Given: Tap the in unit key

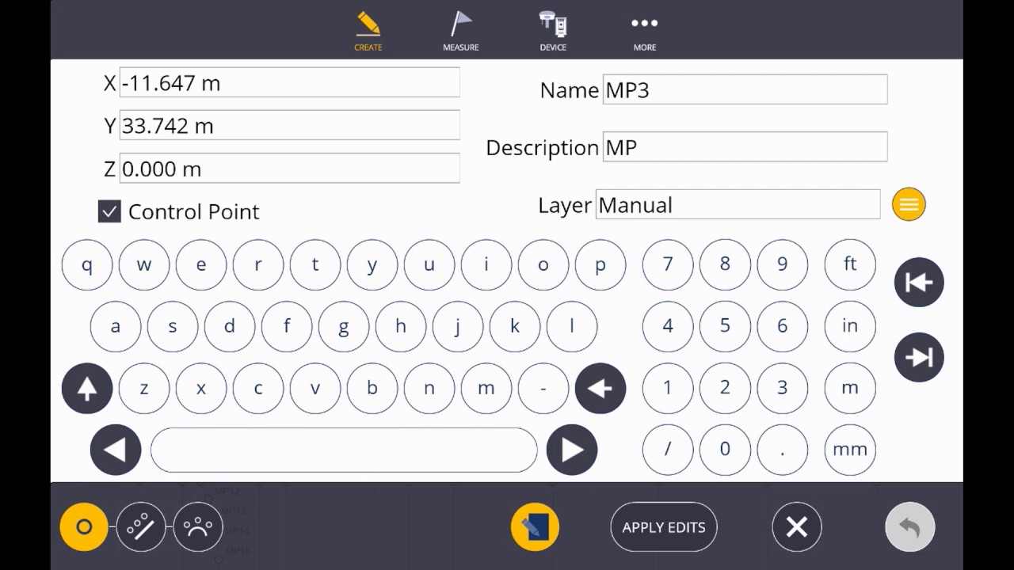Looking at the screenshot, I should pos(850,326).
